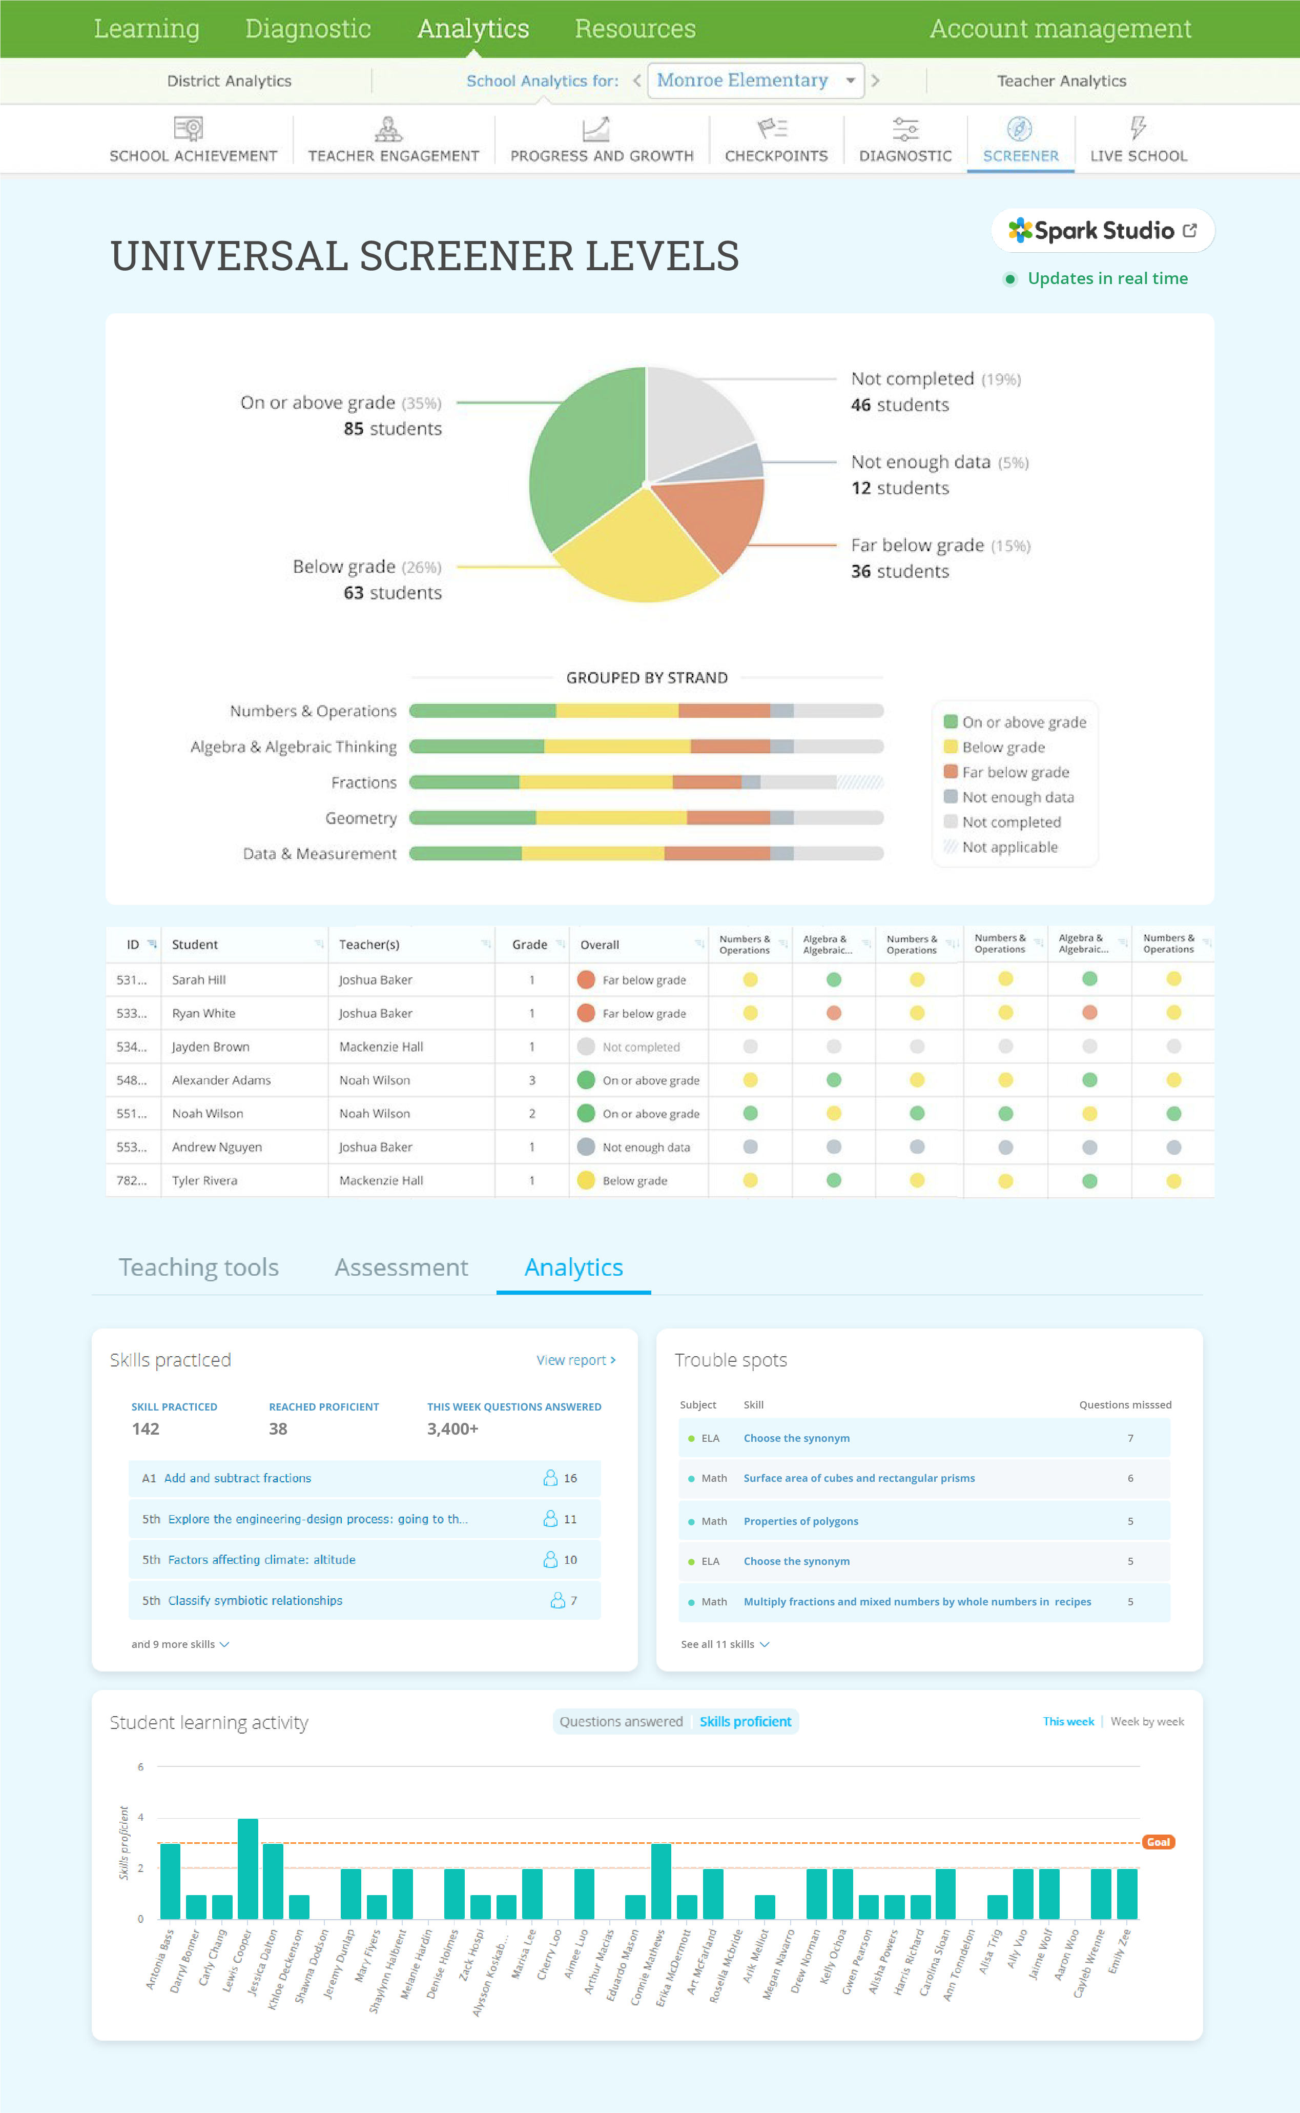
Task: Select lower Analytics tab
Action: (573, 1266)
